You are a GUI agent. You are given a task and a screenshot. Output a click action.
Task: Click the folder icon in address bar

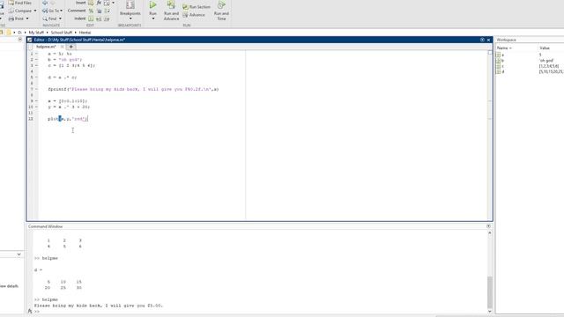(9, 33)
